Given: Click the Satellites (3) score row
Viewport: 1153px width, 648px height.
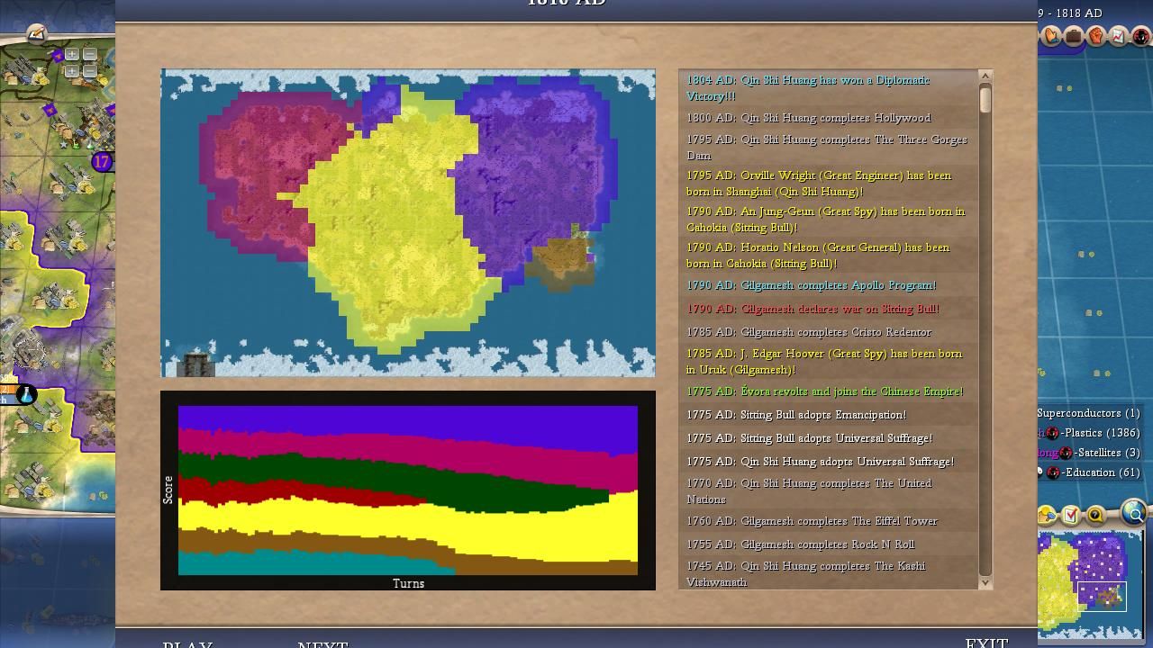Looking at the screenshot, I should pyautogui.click(x=1090, y=453).
